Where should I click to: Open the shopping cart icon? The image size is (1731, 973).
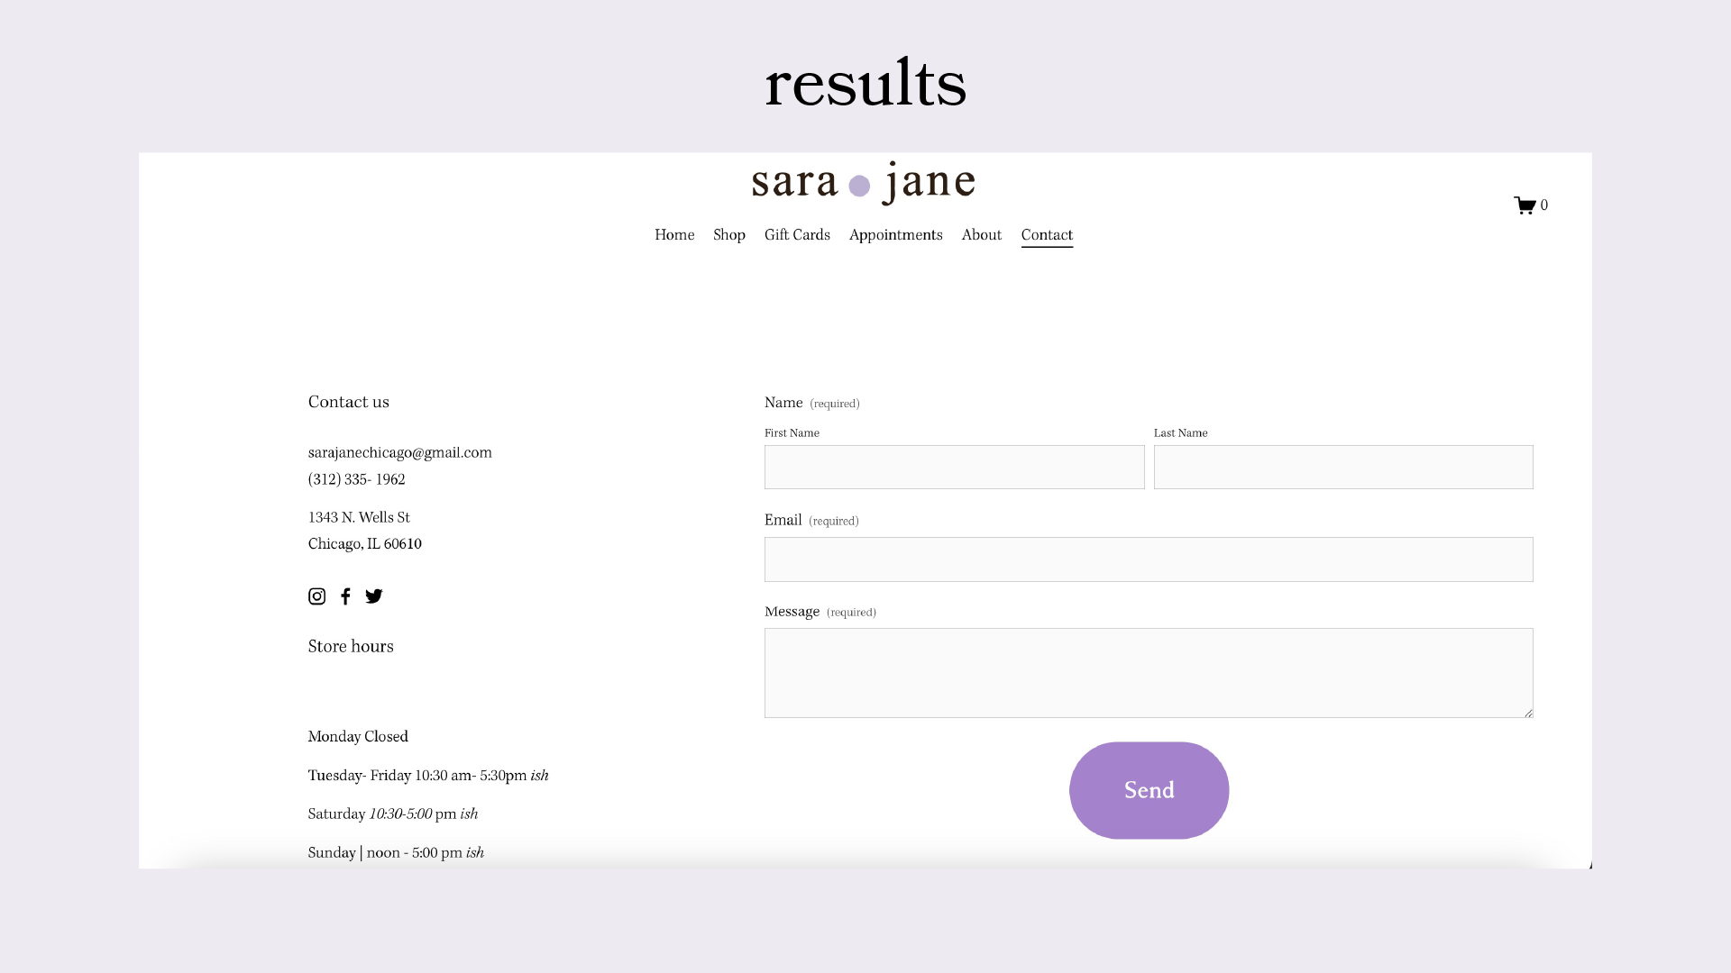click(x=1525, y=205)
